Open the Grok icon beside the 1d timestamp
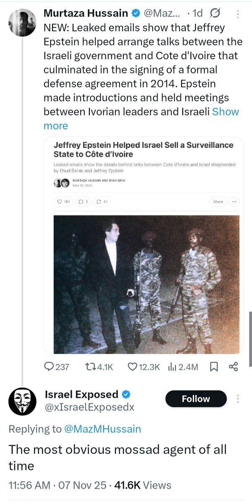This screenshot has width=252, height=503. click(x=215, y=14)
